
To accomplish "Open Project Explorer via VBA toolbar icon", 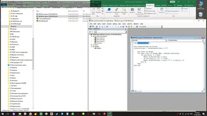I will click(126, 26).
